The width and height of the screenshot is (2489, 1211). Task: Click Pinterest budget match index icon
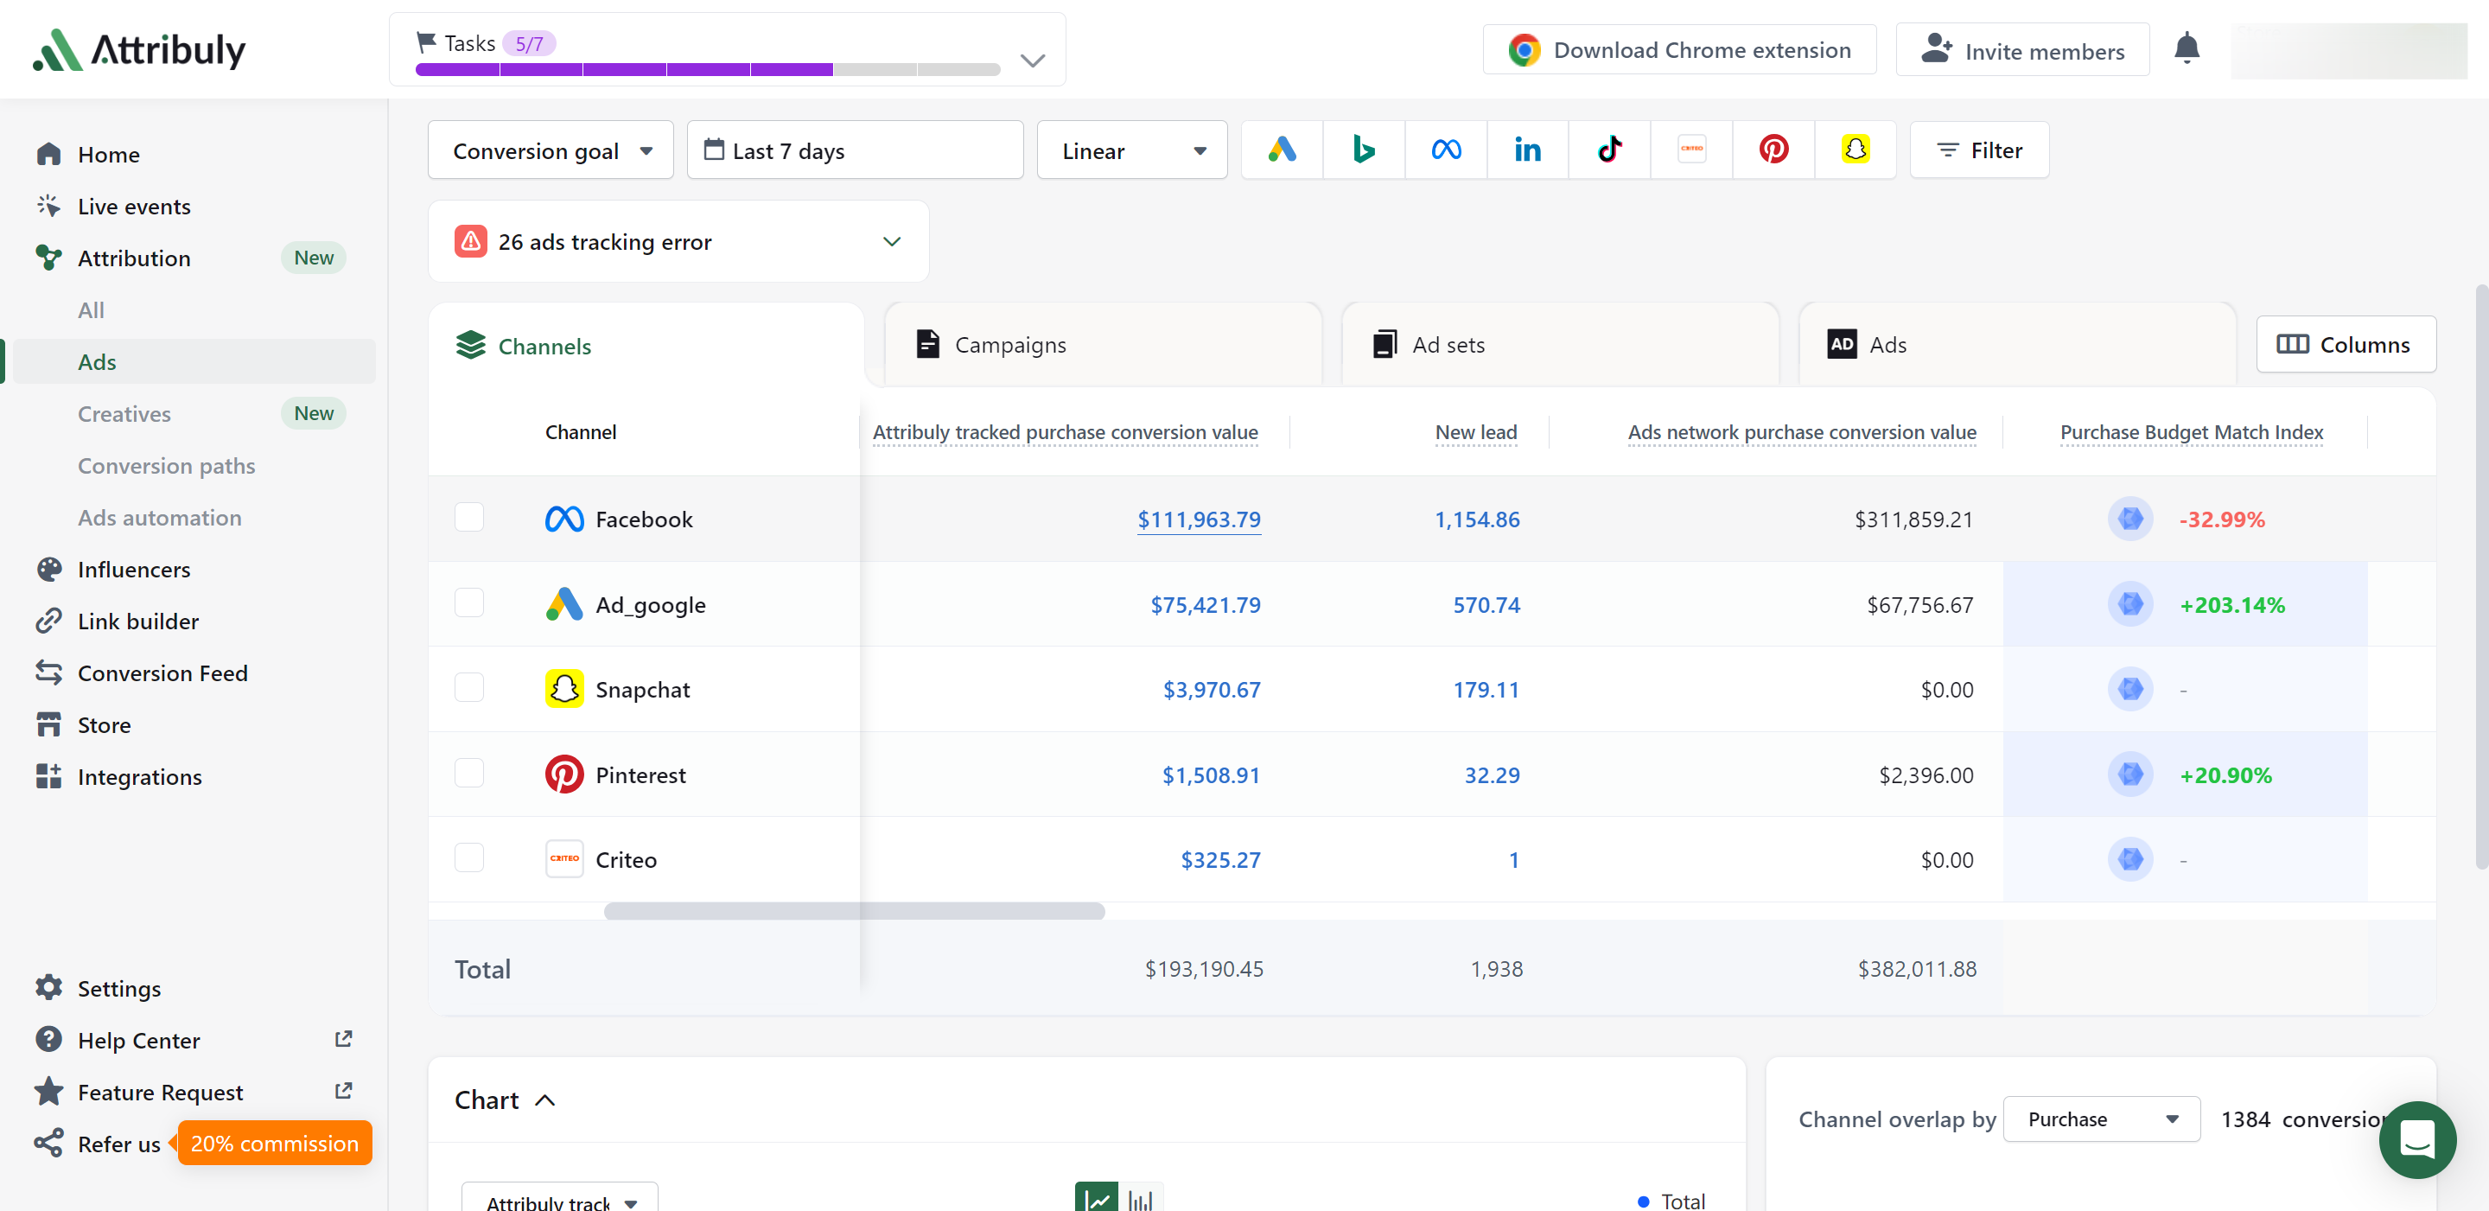click(2129, 774)
